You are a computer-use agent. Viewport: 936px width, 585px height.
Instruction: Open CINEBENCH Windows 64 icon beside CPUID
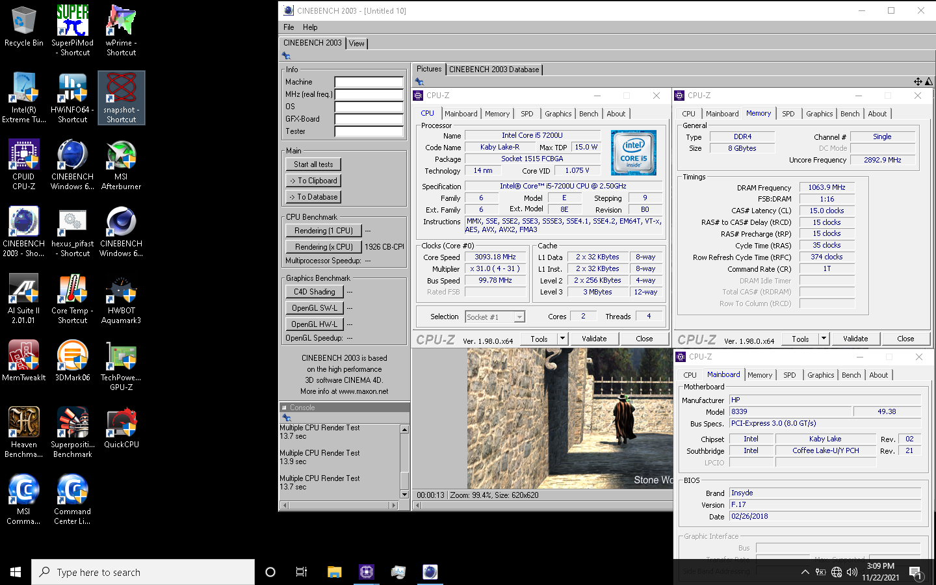coord(72,164)
